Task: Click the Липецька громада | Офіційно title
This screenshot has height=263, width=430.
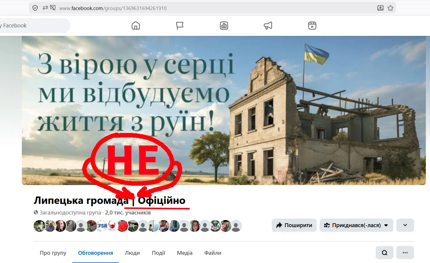Action: tap(109, 200)
